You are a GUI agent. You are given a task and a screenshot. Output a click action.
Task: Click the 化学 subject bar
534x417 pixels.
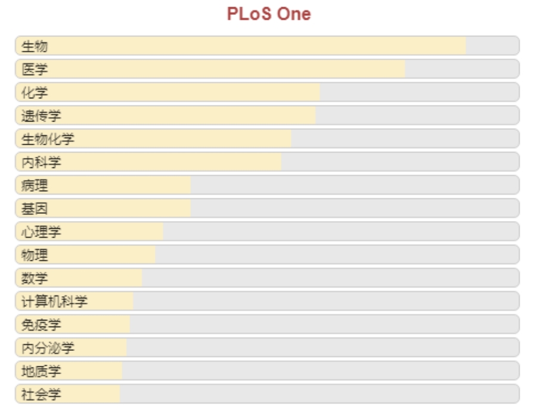coord(268,92)
